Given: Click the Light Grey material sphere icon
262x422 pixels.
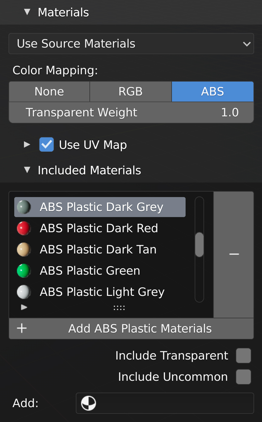Looking at the screenshot, I should (24, 292).
